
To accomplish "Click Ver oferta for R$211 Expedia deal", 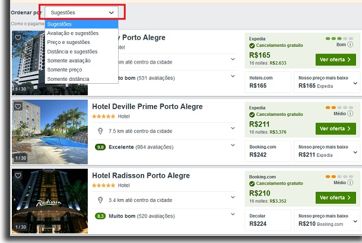I will [336, 128].
